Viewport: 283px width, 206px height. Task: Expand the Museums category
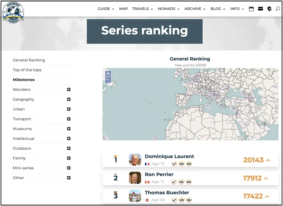68,129
